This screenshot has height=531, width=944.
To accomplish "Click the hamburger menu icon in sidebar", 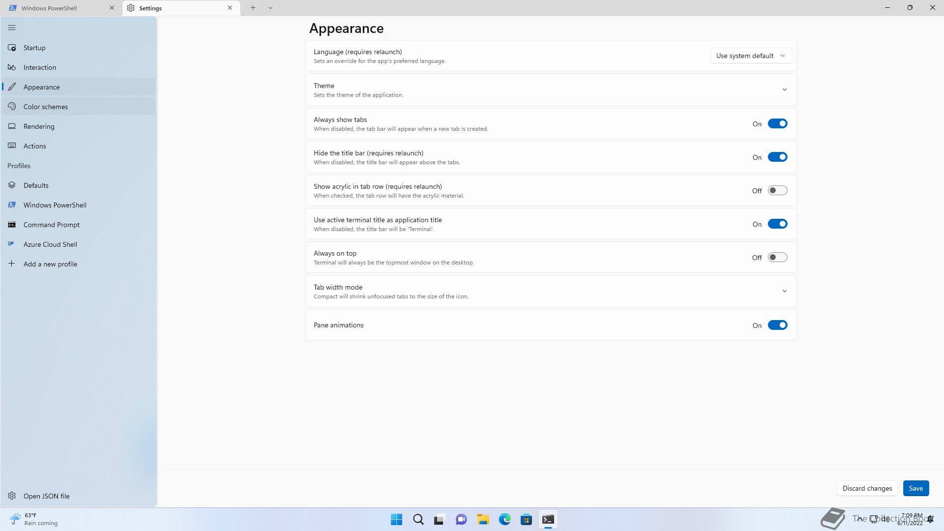I will pyautogui.click(x=12, y=28).
